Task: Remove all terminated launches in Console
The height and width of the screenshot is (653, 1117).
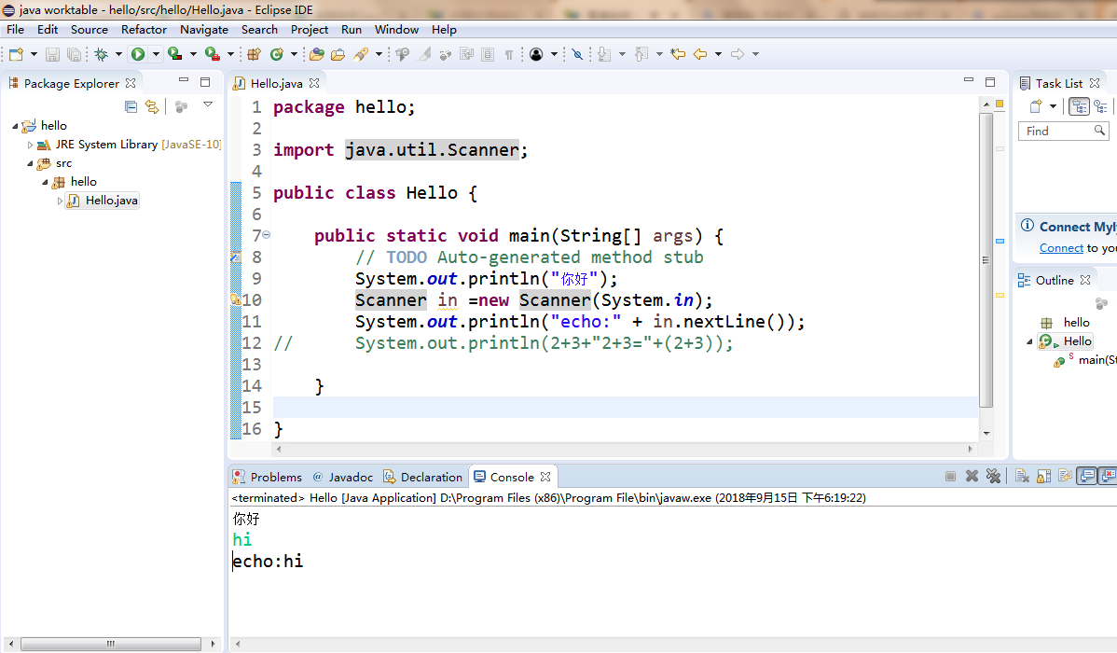Action: coord(994,476)
